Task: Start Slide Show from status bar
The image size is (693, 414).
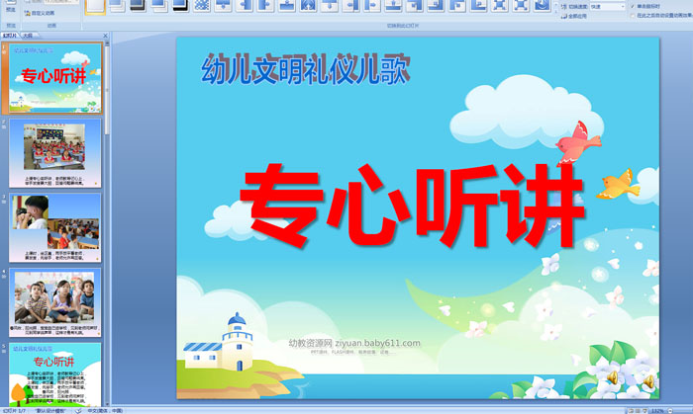Action: (x=644, y=411)
